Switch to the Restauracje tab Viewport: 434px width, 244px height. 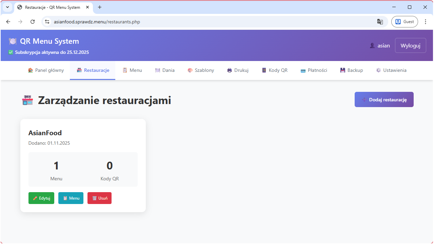92,70
